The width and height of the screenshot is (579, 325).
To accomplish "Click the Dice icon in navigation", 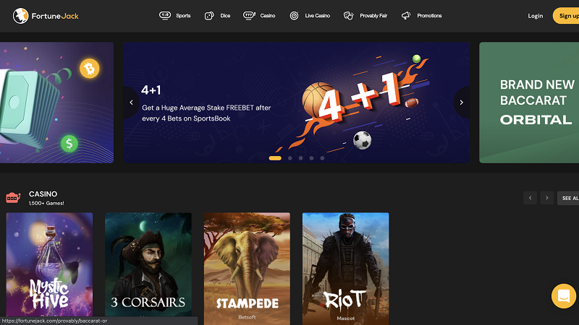I will tap(209, 16).
